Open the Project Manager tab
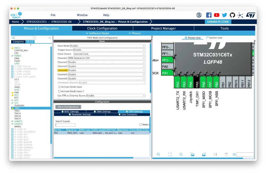This screenshot has width=266, height=173. click(163, 28)
